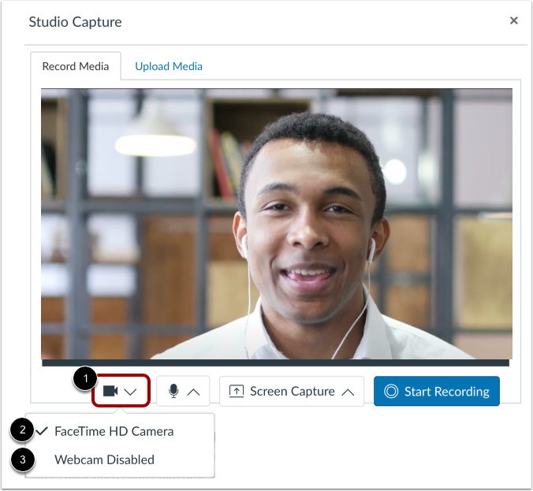Expand the Screen Capture options
The image size is (533, 491).
point(292,391)
